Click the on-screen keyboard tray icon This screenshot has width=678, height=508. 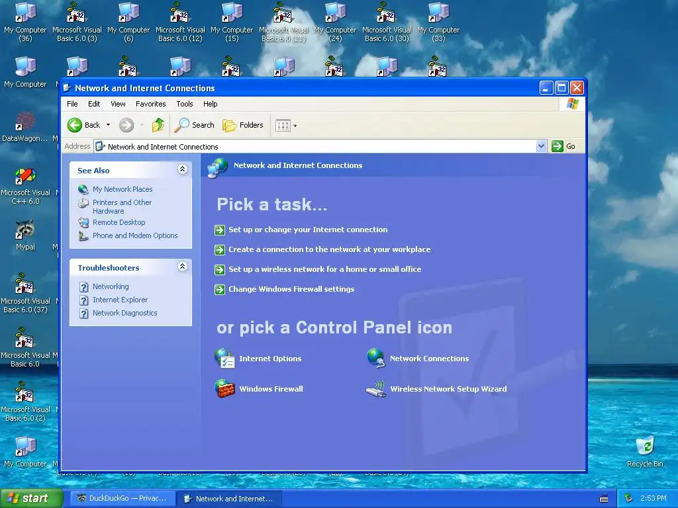coord(604,499)
